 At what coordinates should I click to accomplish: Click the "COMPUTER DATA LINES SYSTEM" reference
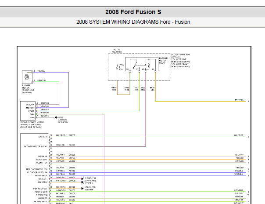coord(90,180)
